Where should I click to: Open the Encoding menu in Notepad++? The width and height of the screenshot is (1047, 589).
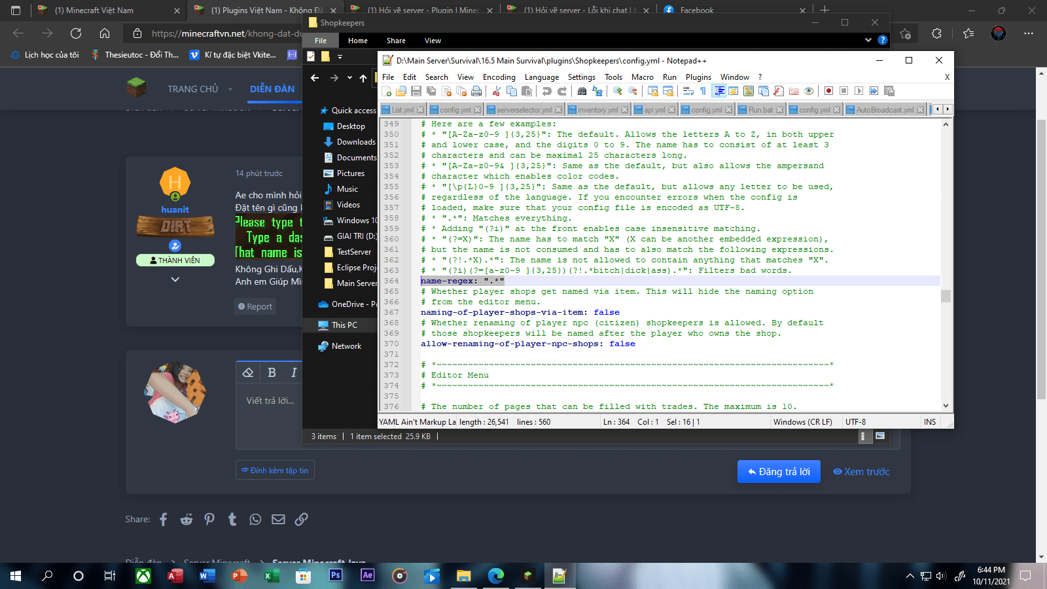(499, 77)
